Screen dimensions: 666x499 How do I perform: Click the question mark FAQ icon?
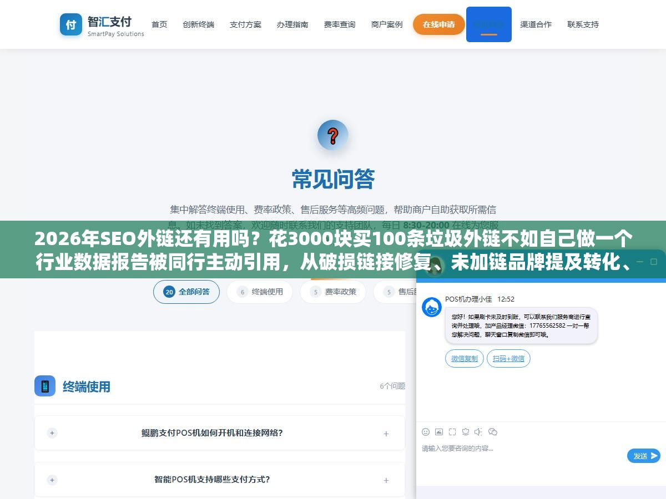[x=333, y=135]
